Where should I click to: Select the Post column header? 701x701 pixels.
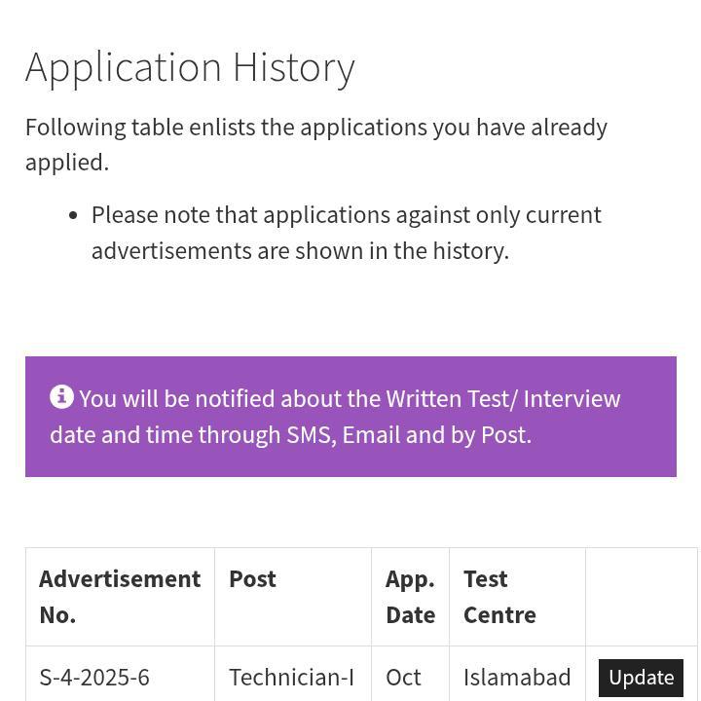(253, 579)
